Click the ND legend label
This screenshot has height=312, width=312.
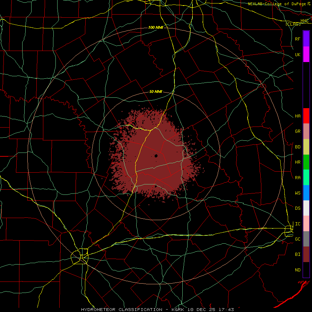(x=298, y=270)
